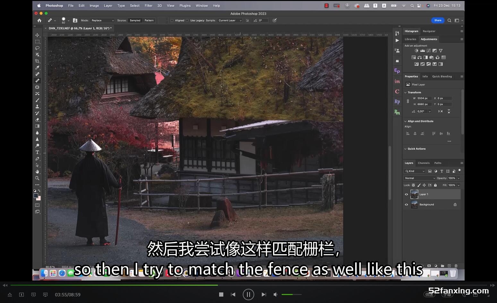Toggle the Aligned checkbox
This screenshot has height=303, width=497.
[x=172, y=20]
